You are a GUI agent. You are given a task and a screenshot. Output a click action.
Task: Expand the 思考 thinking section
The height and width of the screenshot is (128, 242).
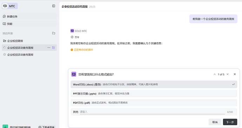[x=75, y=37]
